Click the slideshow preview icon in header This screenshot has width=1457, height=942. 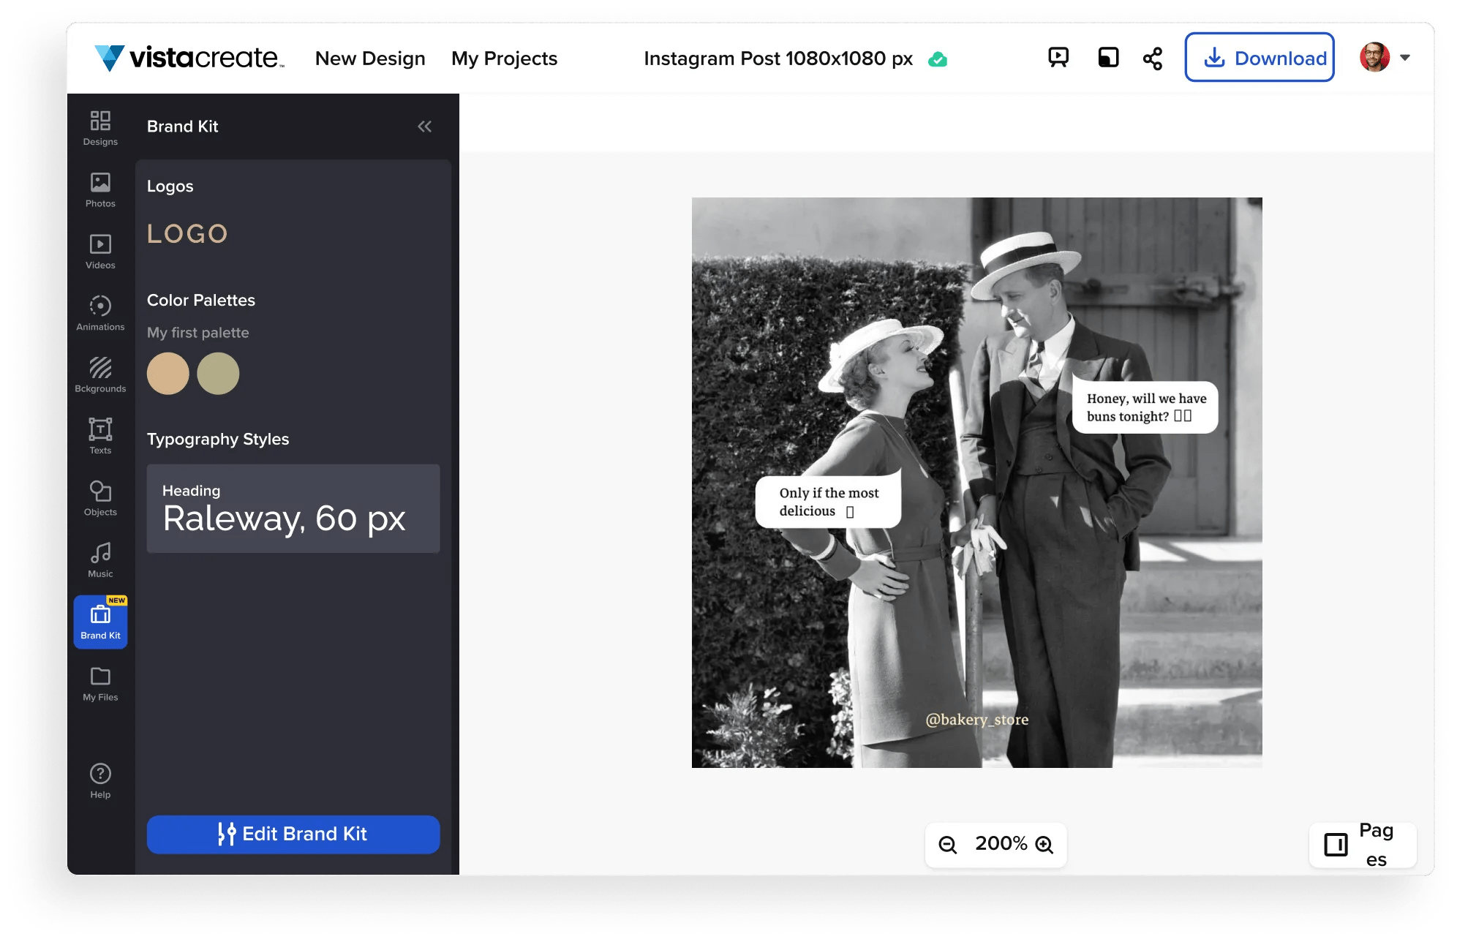pyautogui.click(x=1058, y=58)
